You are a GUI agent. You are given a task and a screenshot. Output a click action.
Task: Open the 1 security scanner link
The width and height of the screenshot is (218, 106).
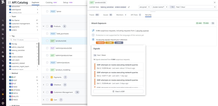tap(142, 31)
